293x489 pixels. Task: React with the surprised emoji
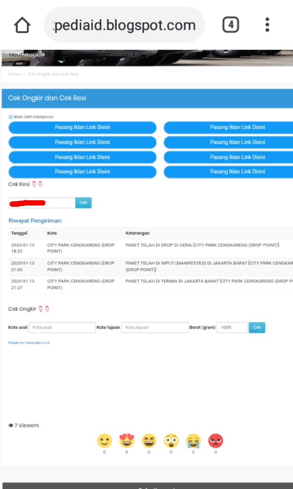[x=171, y=441]
